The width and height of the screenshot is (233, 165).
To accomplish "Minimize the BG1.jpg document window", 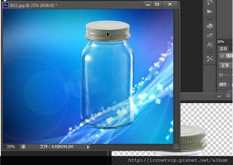I will pyautogui.click(x=148, y=4).
